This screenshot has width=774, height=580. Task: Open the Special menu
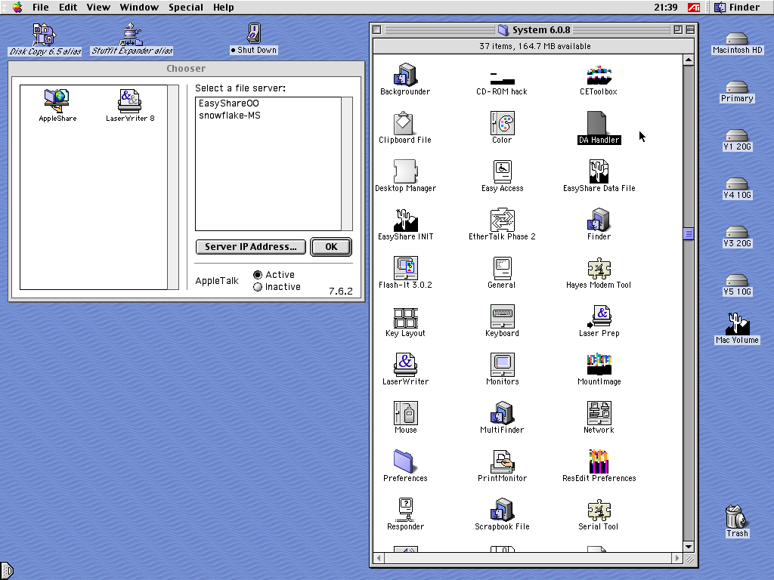186,7
